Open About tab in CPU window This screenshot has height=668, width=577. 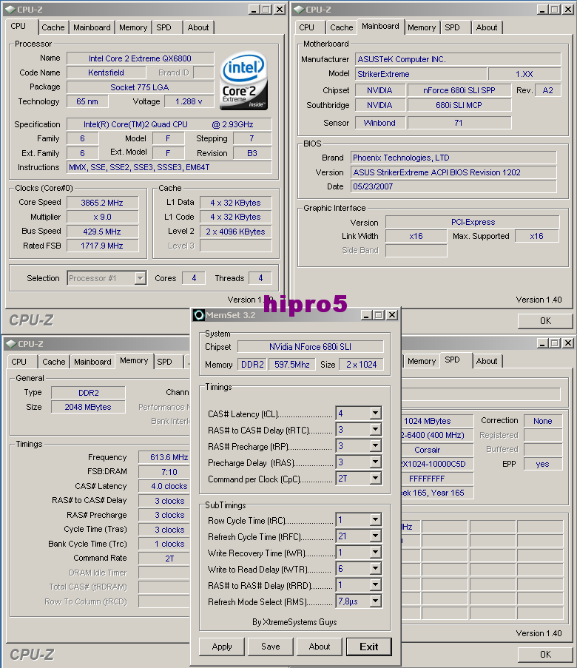coord(198,27)
